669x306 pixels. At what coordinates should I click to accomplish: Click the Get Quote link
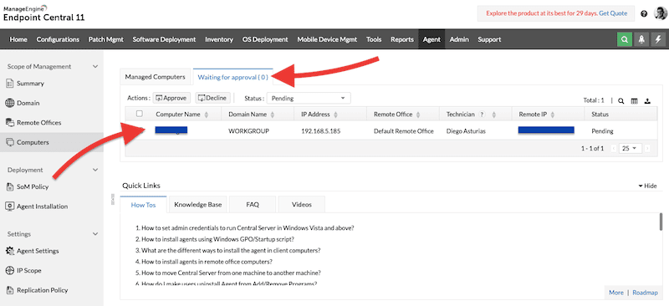[x=613, y=13]
